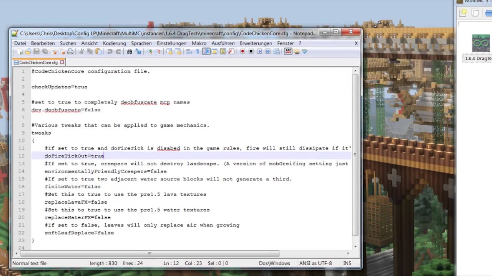
Task: Open the Ausführen menu
Action: [x=223, y=43]
